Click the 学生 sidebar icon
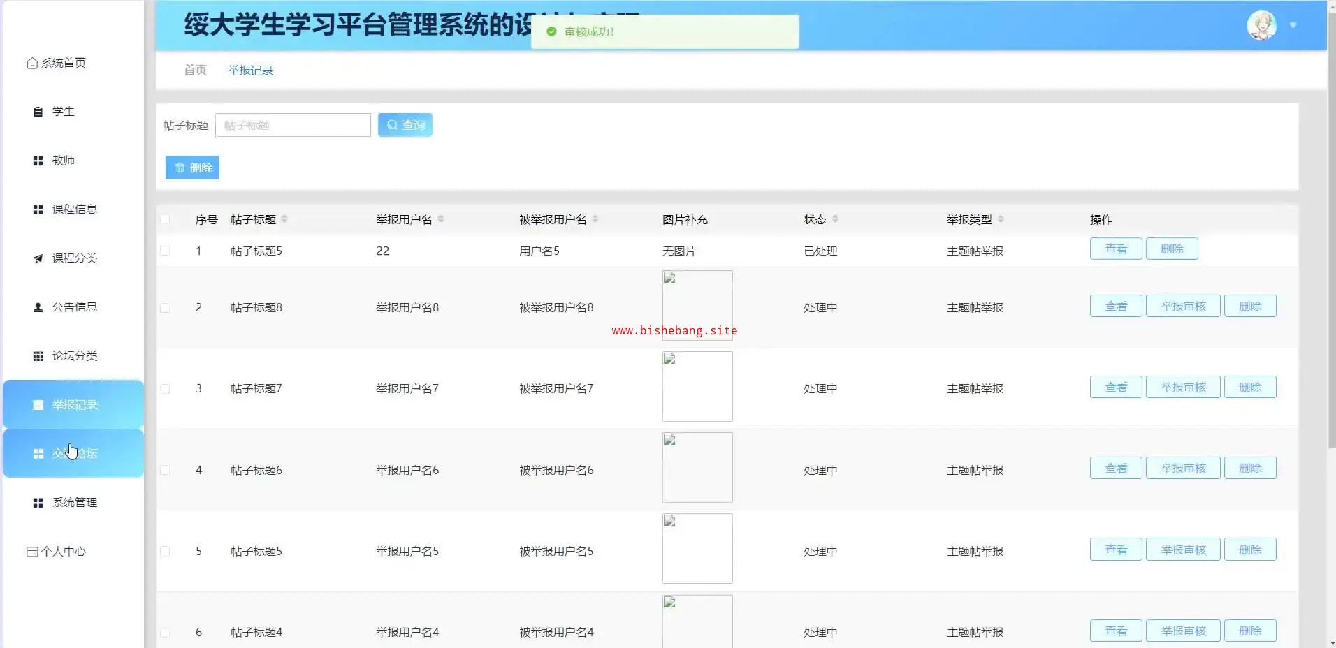Screen dimensions: 1336x648 point(38,112)
